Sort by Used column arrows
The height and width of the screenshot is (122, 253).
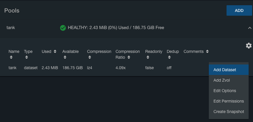click(55, 52)
